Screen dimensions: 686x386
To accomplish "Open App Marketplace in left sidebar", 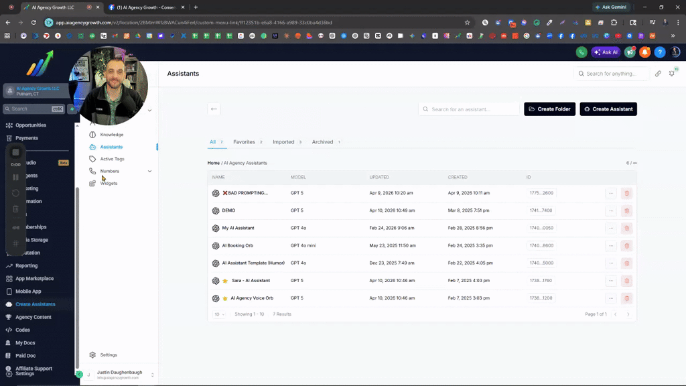I will pyautogui.click(x=34, y=278).
